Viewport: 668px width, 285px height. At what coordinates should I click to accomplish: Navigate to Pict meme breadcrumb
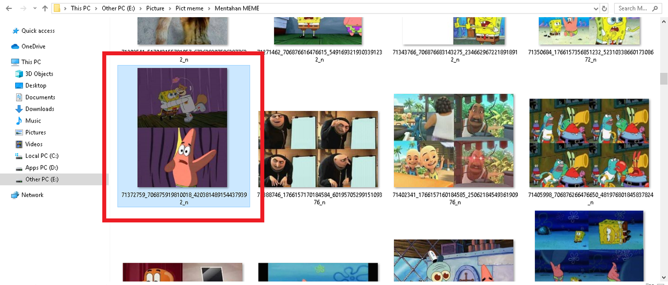pos(190,8)
